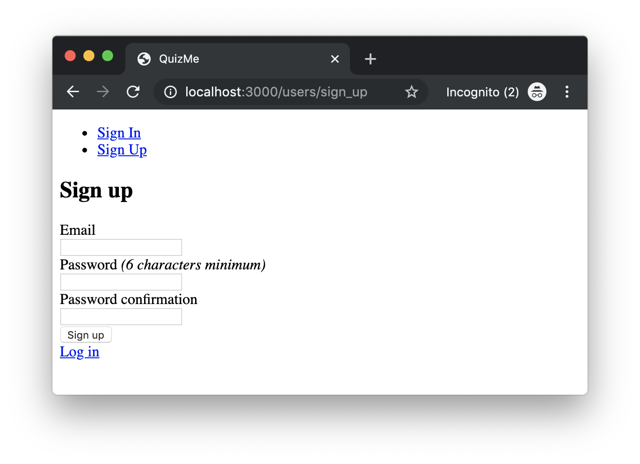Click the Password confirmation label
Image resolution: width=640 pixels, height=464 pixels.
click(x=129, y=299)
